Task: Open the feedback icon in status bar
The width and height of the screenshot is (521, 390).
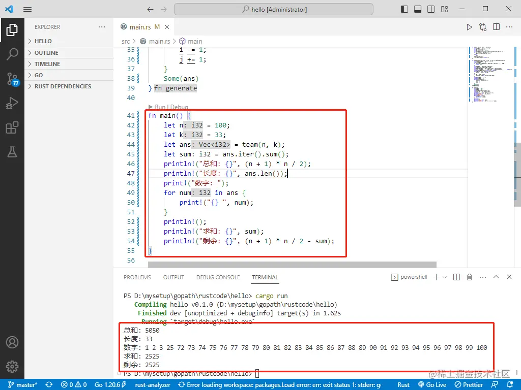Action: [x=495, y=385]
